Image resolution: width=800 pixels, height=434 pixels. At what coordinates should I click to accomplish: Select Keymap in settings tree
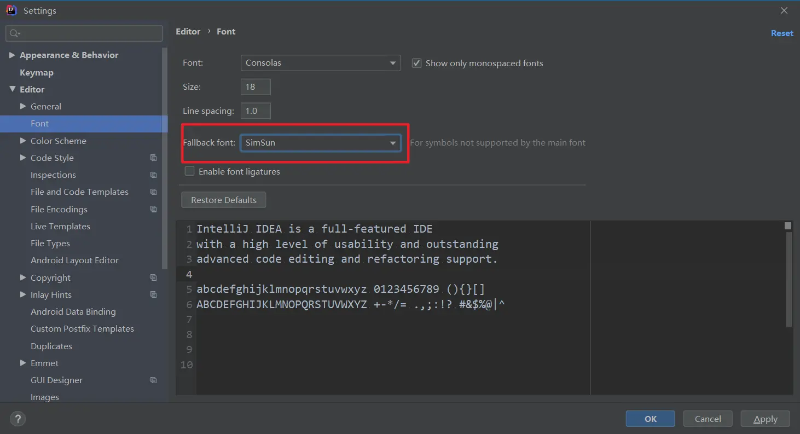coord(37,72)
